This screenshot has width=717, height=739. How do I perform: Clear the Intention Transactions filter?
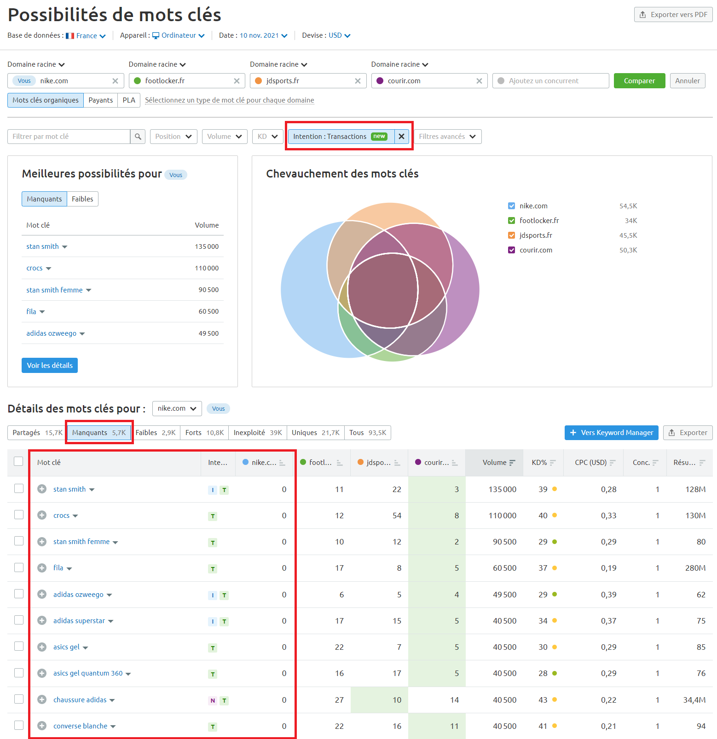pyautogui.click(x=401, y=137)
